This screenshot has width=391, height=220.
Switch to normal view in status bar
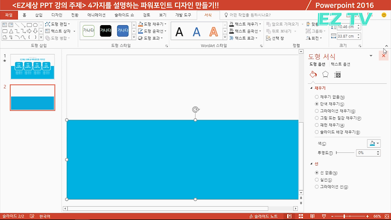(289, 216)
